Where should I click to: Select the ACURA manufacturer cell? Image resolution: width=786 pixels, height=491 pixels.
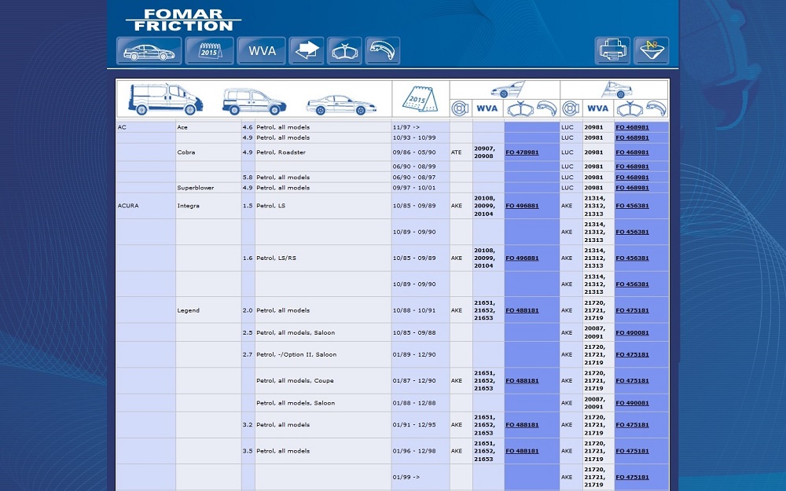coord(146,206)
